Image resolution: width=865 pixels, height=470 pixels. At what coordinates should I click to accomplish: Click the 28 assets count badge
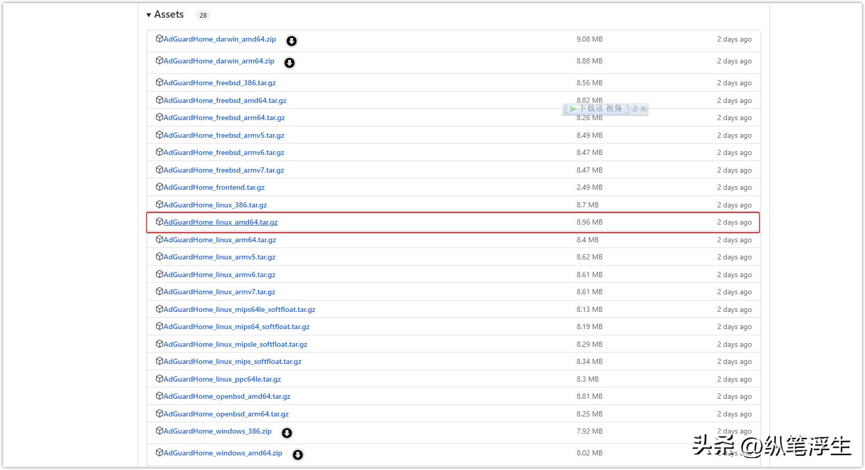203,15
